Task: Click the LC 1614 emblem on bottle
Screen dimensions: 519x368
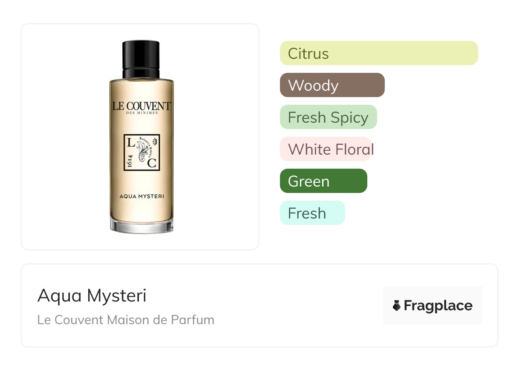Action: tap(141, 152)
